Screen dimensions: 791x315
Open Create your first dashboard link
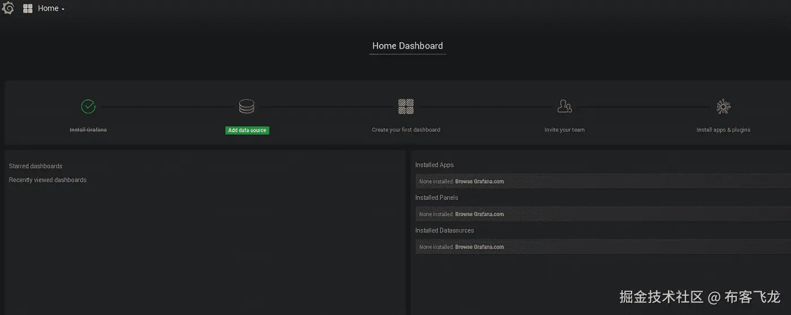[x=406, y=130]
